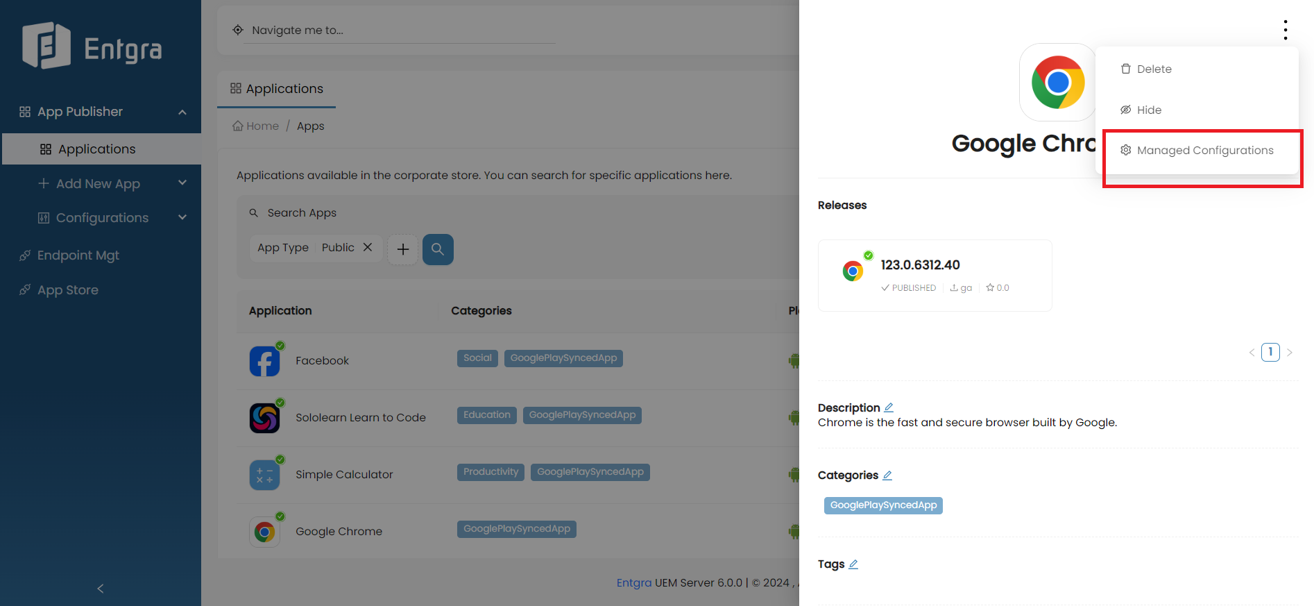The height and width of the screenshot is (606, 1314).
Task: Edit Tags with pencil icon
Action: click(853, 564)
